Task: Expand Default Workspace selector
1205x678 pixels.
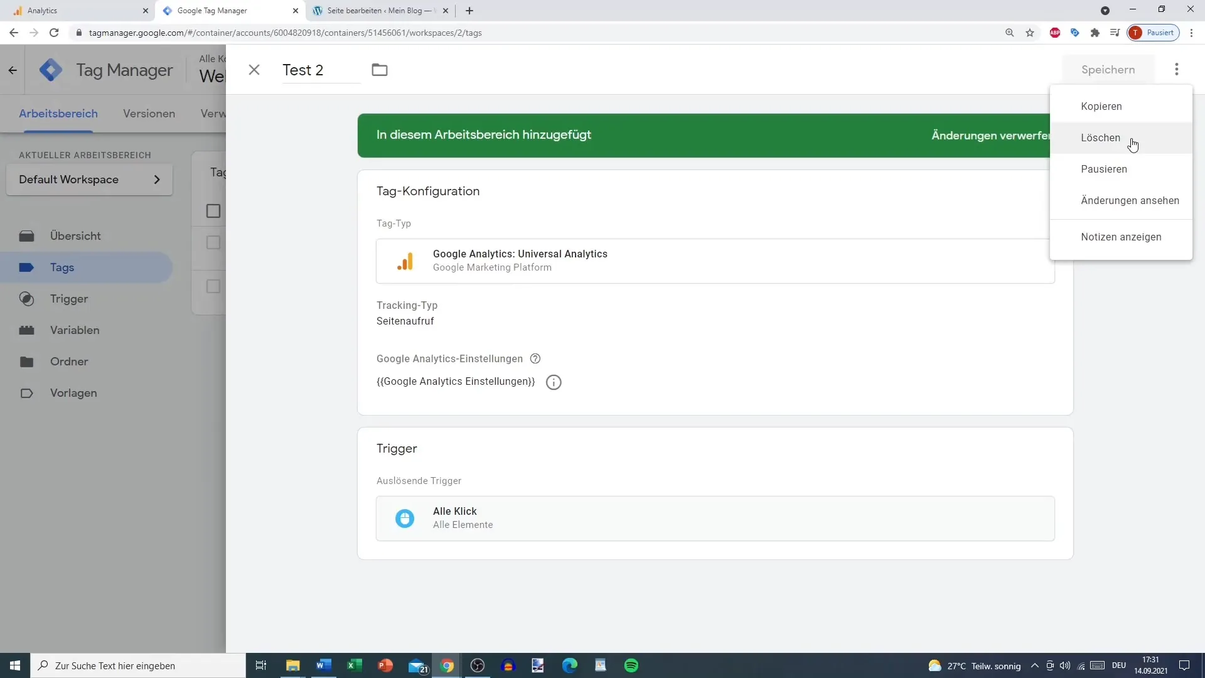Action: 89,180
